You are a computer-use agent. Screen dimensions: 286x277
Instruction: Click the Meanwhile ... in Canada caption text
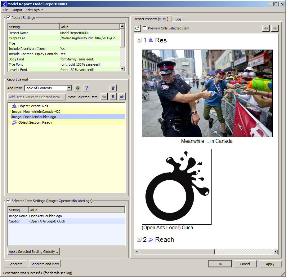tap(207, 141)
